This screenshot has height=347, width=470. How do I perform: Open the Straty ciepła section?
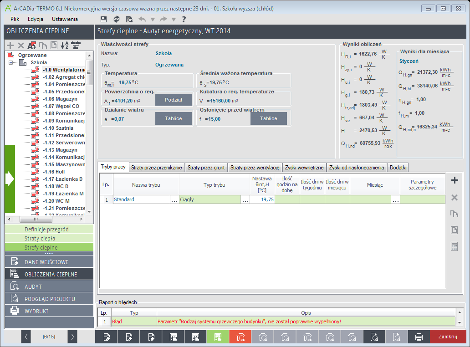point(49,238)
